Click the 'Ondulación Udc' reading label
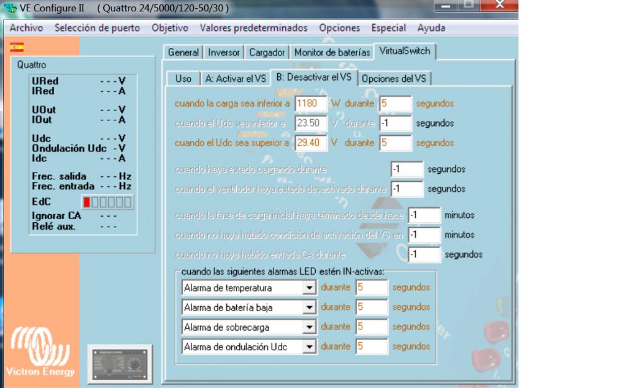Image resolution: width=630 pixels, height=388 pixels. (x=69, y=149)
